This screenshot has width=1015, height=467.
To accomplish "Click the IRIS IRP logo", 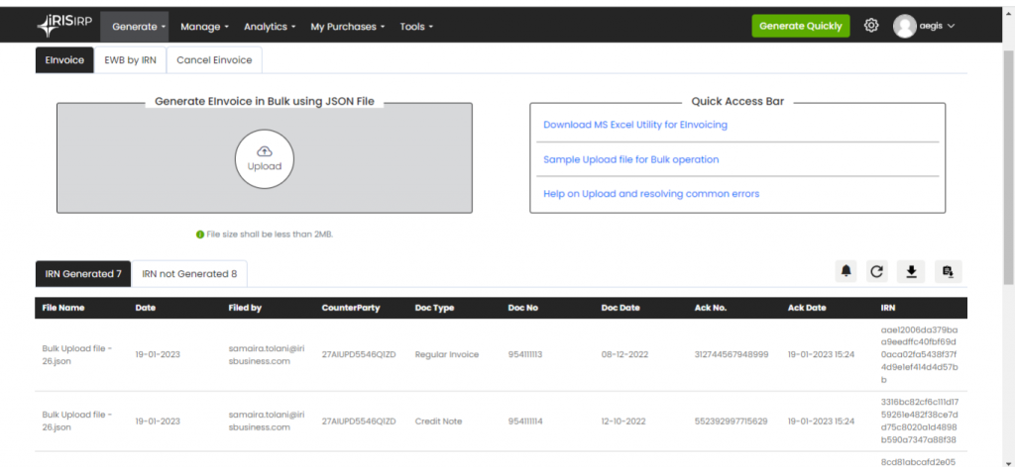I will click(x=66, y=26).
